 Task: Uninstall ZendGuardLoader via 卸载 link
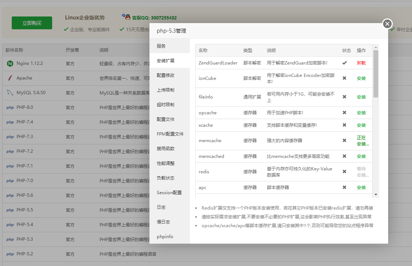tap(361, 63)
